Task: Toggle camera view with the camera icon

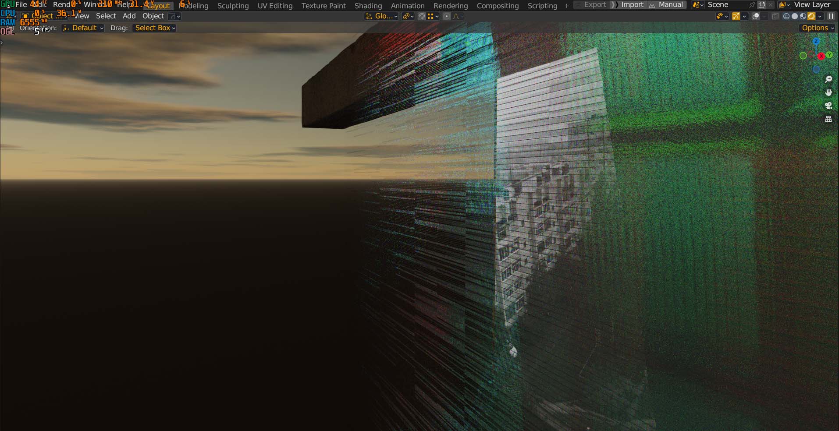Action: pyautogui.click(x=828, y=106)
